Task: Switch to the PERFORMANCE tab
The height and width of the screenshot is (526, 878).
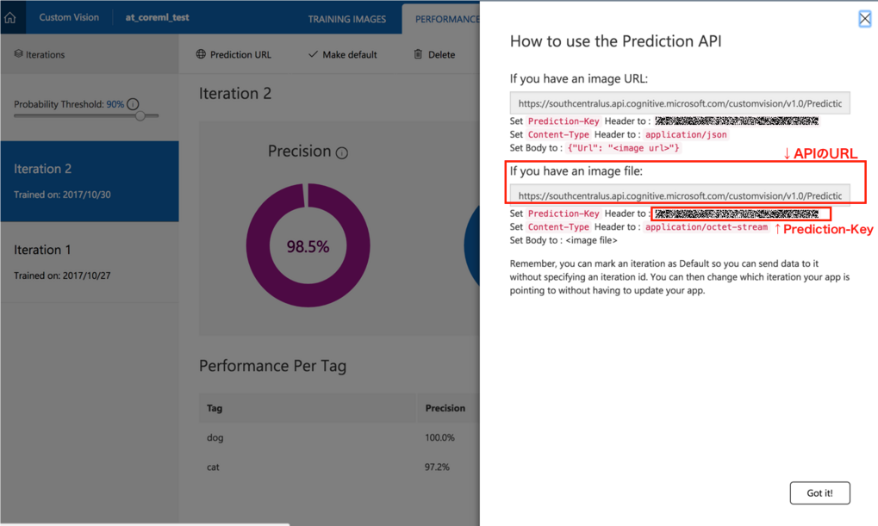Action: click(x=449, y=18)
